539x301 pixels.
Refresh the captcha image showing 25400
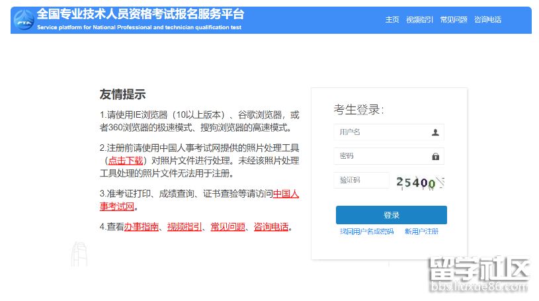(x=419, y=183)
